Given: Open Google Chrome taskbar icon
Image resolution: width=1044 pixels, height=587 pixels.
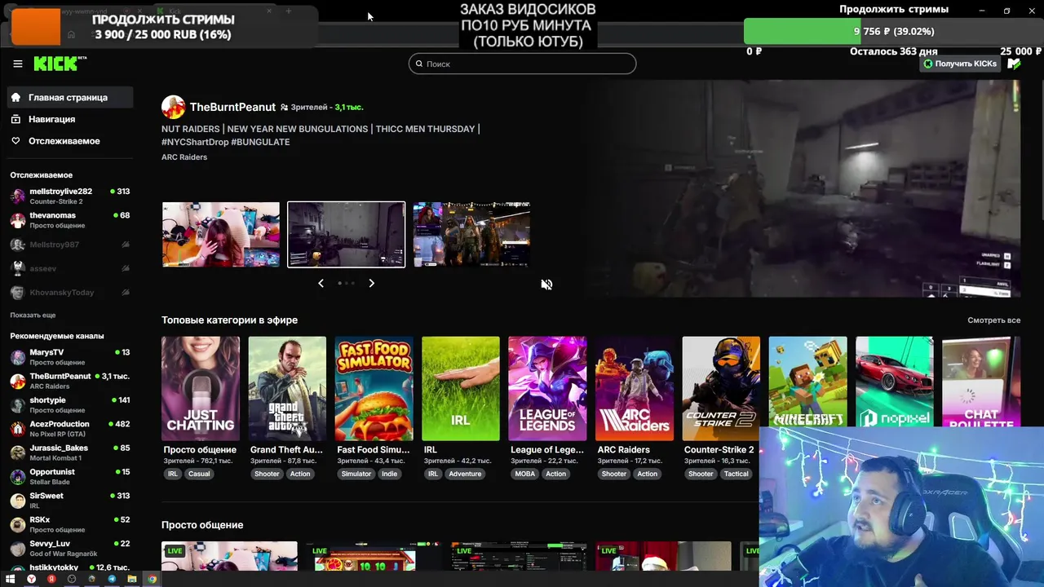Looking at the screenshot, I should (152, 579).
